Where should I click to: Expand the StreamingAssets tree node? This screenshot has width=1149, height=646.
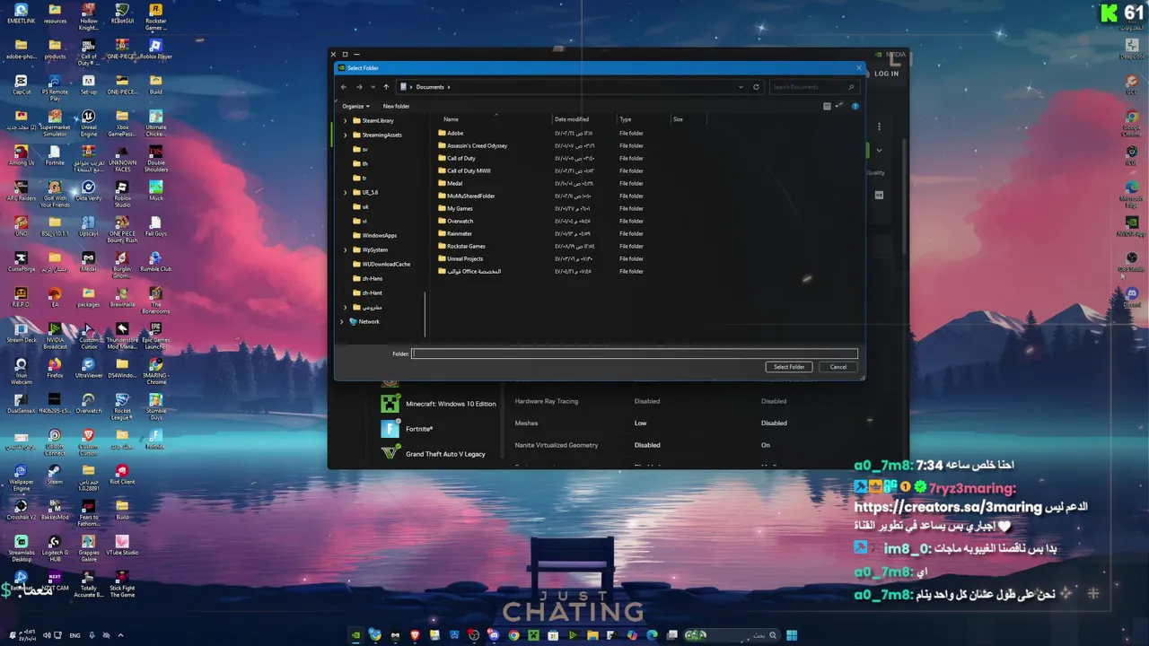point(346,135)
